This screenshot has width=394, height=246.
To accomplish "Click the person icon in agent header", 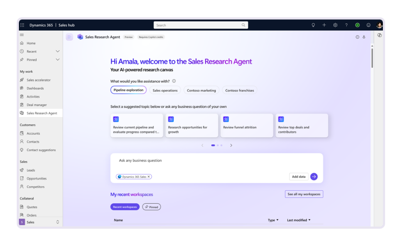I will [364, 37].
